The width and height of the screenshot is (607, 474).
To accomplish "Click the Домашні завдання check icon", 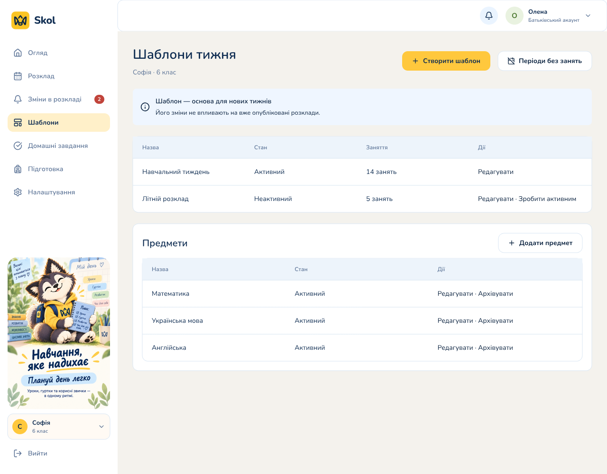I will [x=18, y=146].
